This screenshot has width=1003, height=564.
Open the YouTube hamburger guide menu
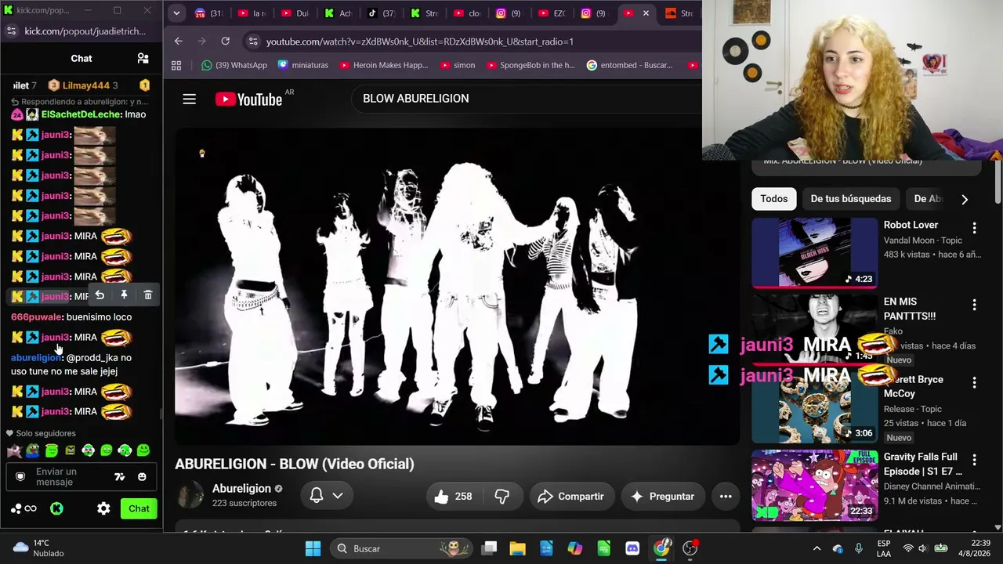189,99
